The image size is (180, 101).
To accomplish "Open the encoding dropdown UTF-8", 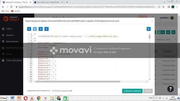I will pos(62,91).
